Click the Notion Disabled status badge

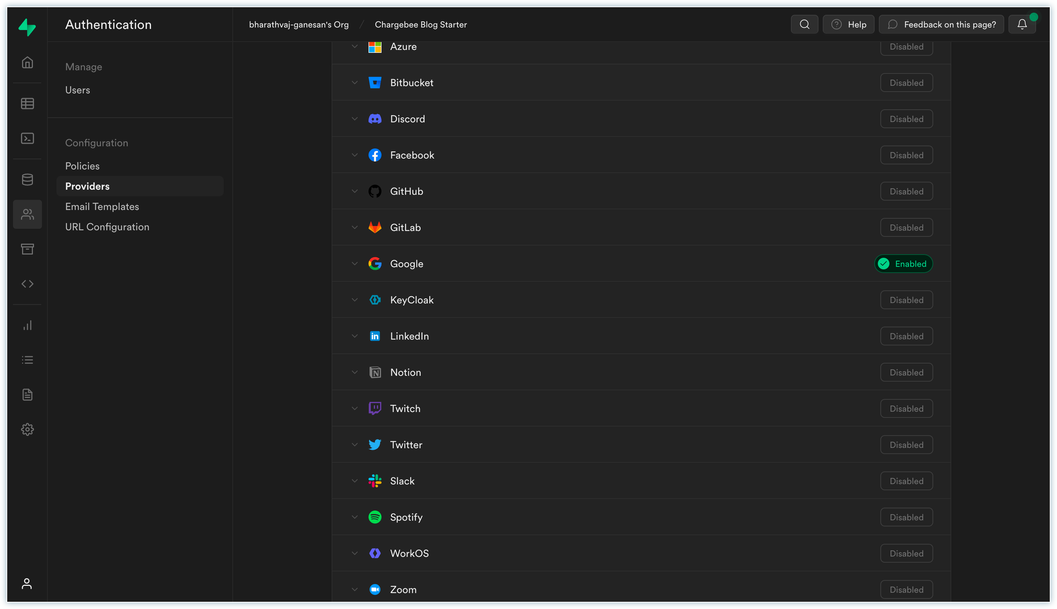tap(906, 372)
